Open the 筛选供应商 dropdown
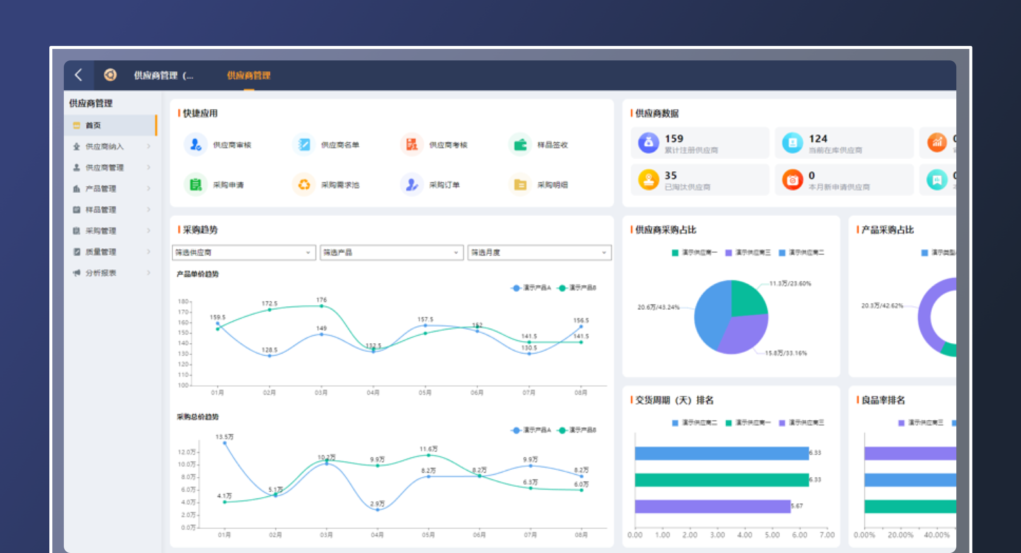Viewport: 1021px width, 553px height. pos(244,252)
